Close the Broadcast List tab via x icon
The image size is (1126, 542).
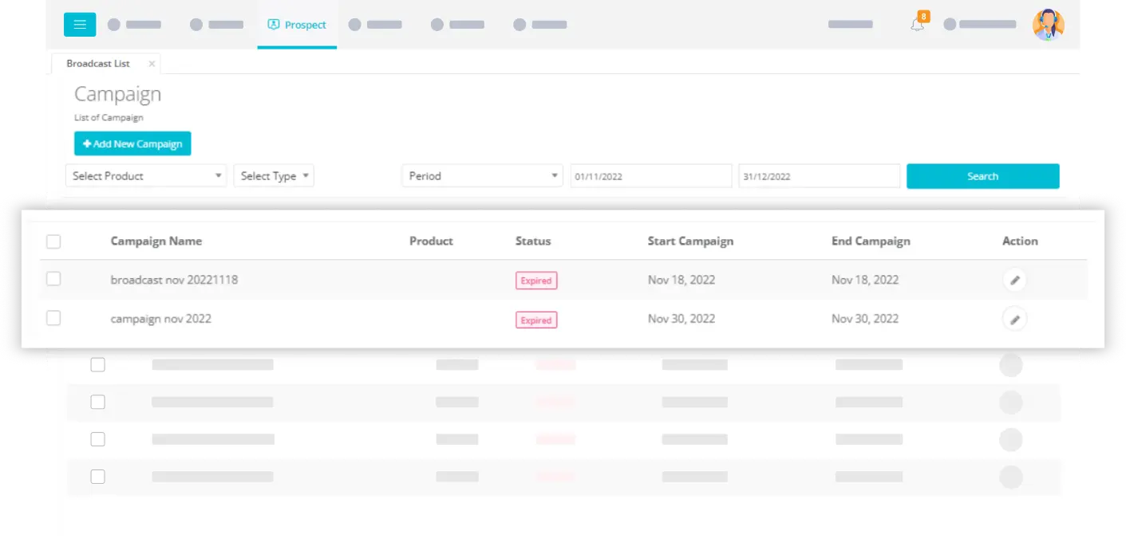click(x=152, y=64)
